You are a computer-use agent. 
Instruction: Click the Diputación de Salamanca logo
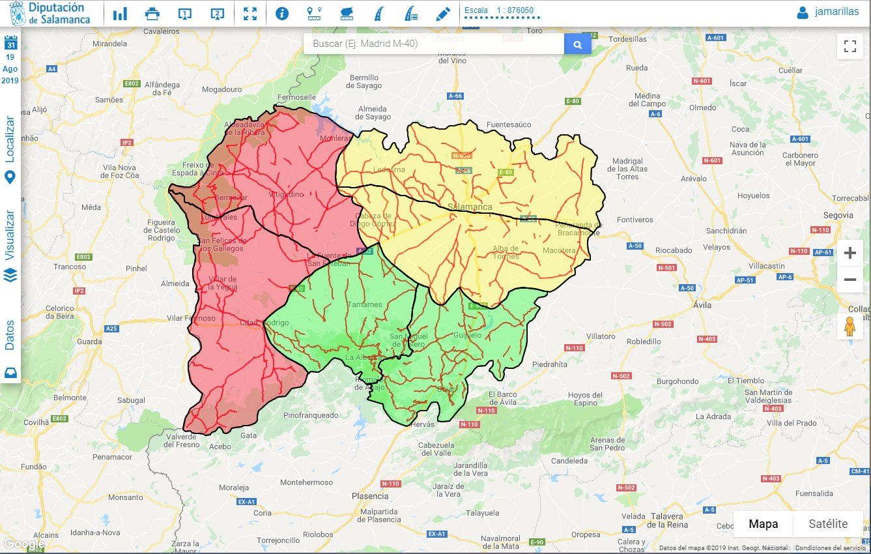[x=51, y=13]
